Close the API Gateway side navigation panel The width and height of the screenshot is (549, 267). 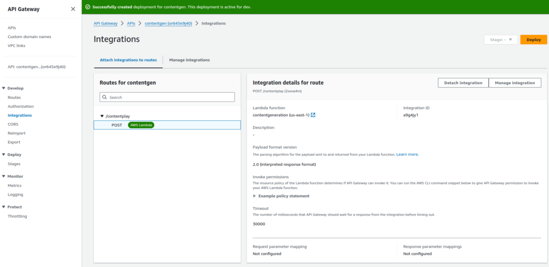point(73,9)
